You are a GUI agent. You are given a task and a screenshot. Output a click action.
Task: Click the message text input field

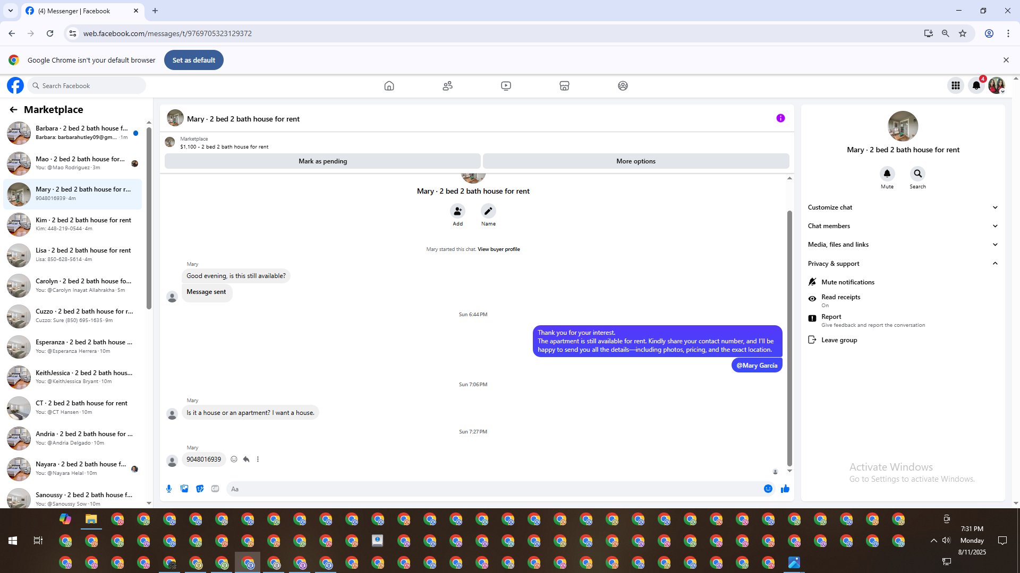click(494, 489)
